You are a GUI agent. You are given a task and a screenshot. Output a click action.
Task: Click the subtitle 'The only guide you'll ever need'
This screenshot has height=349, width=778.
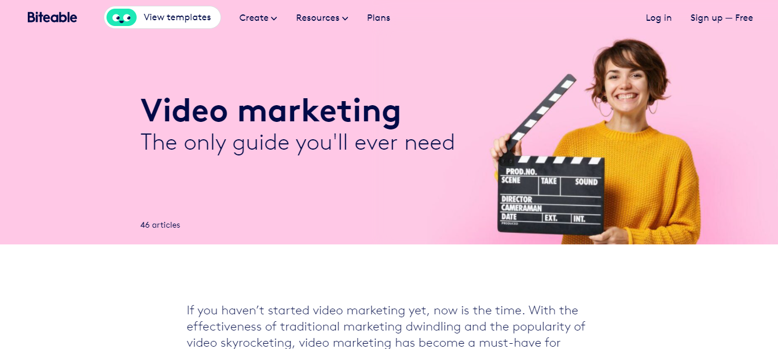click(x=298, y=142)
